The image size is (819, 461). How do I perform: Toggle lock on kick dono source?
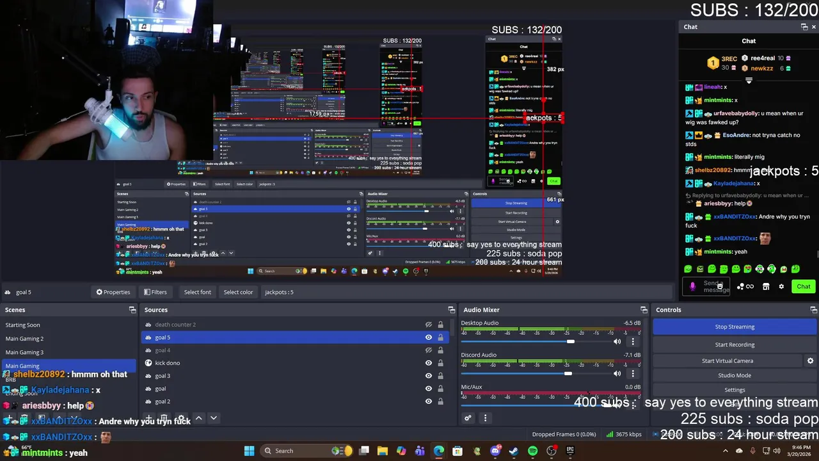coord(440,363)
